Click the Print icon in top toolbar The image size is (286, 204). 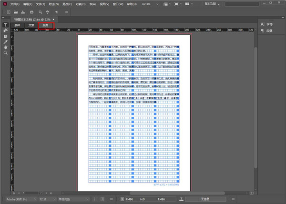pyautogui.click(x=31, y=10)
